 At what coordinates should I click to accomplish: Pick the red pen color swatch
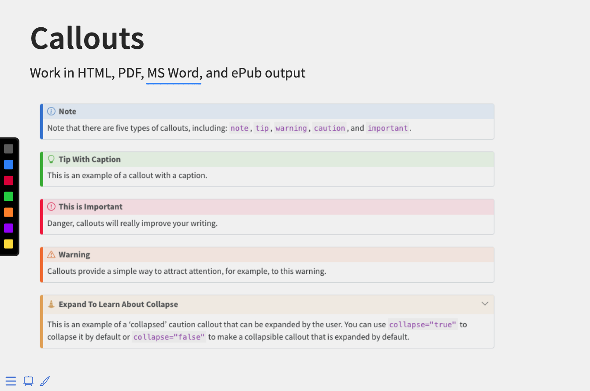click(9, 181)
